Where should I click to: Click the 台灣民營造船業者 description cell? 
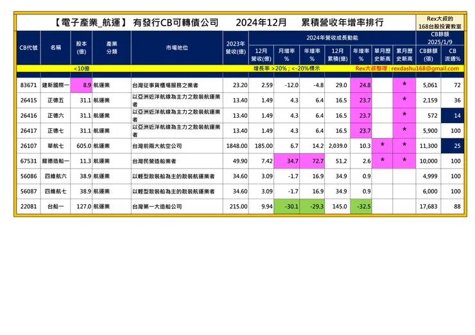pos(177,161)
